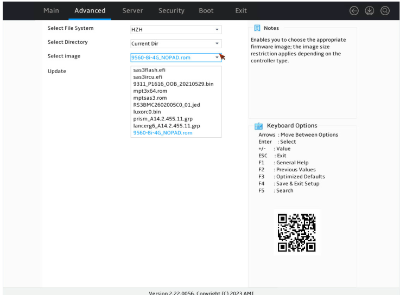Click the Select Directory label
The width and height of the screenshot is (400, 295).
pos(68,42)
